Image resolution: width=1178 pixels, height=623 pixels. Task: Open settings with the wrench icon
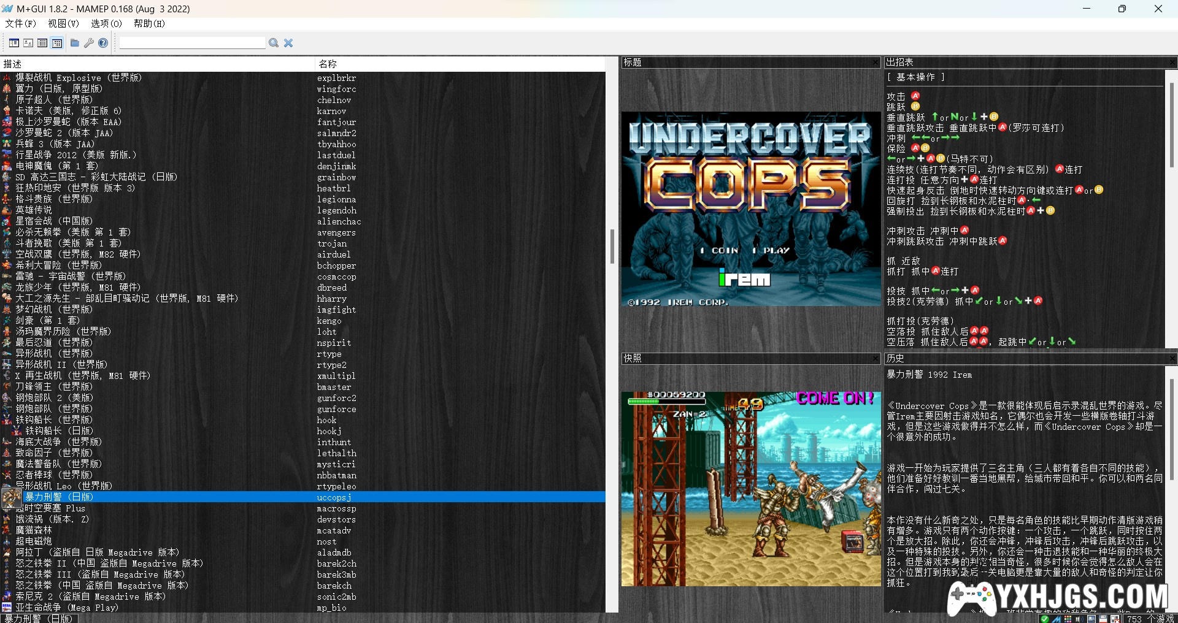tap(89, 43)
